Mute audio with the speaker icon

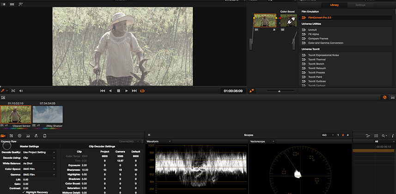click(21, 91)
